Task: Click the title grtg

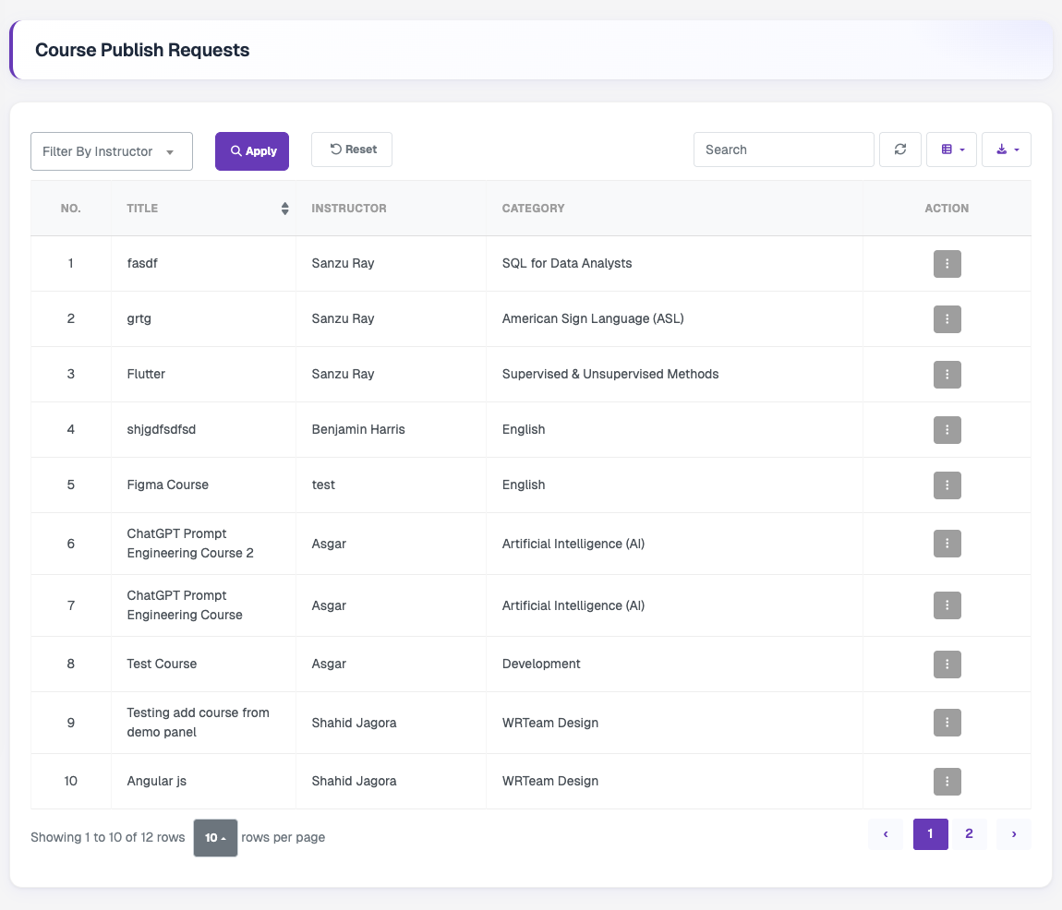Action: pos(139,319)
